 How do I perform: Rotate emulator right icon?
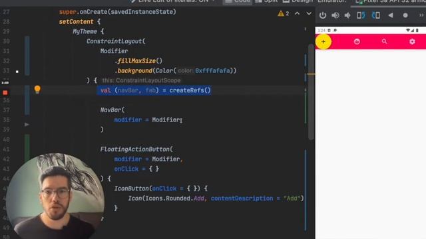coord(376,15)
